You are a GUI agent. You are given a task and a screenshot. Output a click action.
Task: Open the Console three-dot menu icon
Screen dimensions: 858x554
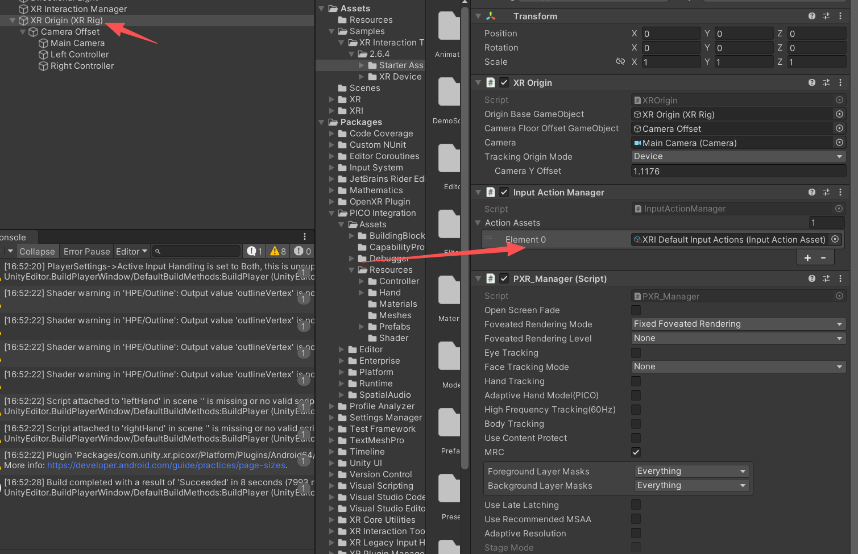tap(305, 236)
